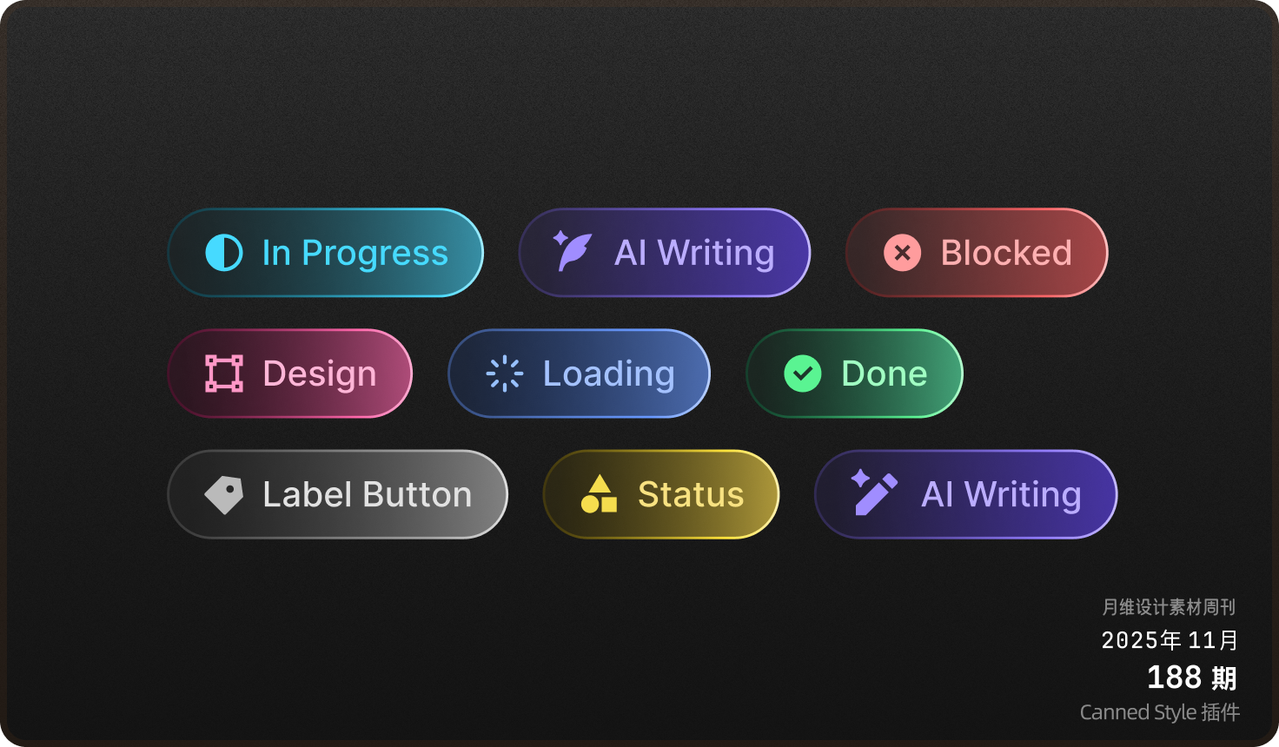Screen dimensions: 1279x747
Task: Click the 'Canned Style 插件' caption
Action: point(1159,712)
